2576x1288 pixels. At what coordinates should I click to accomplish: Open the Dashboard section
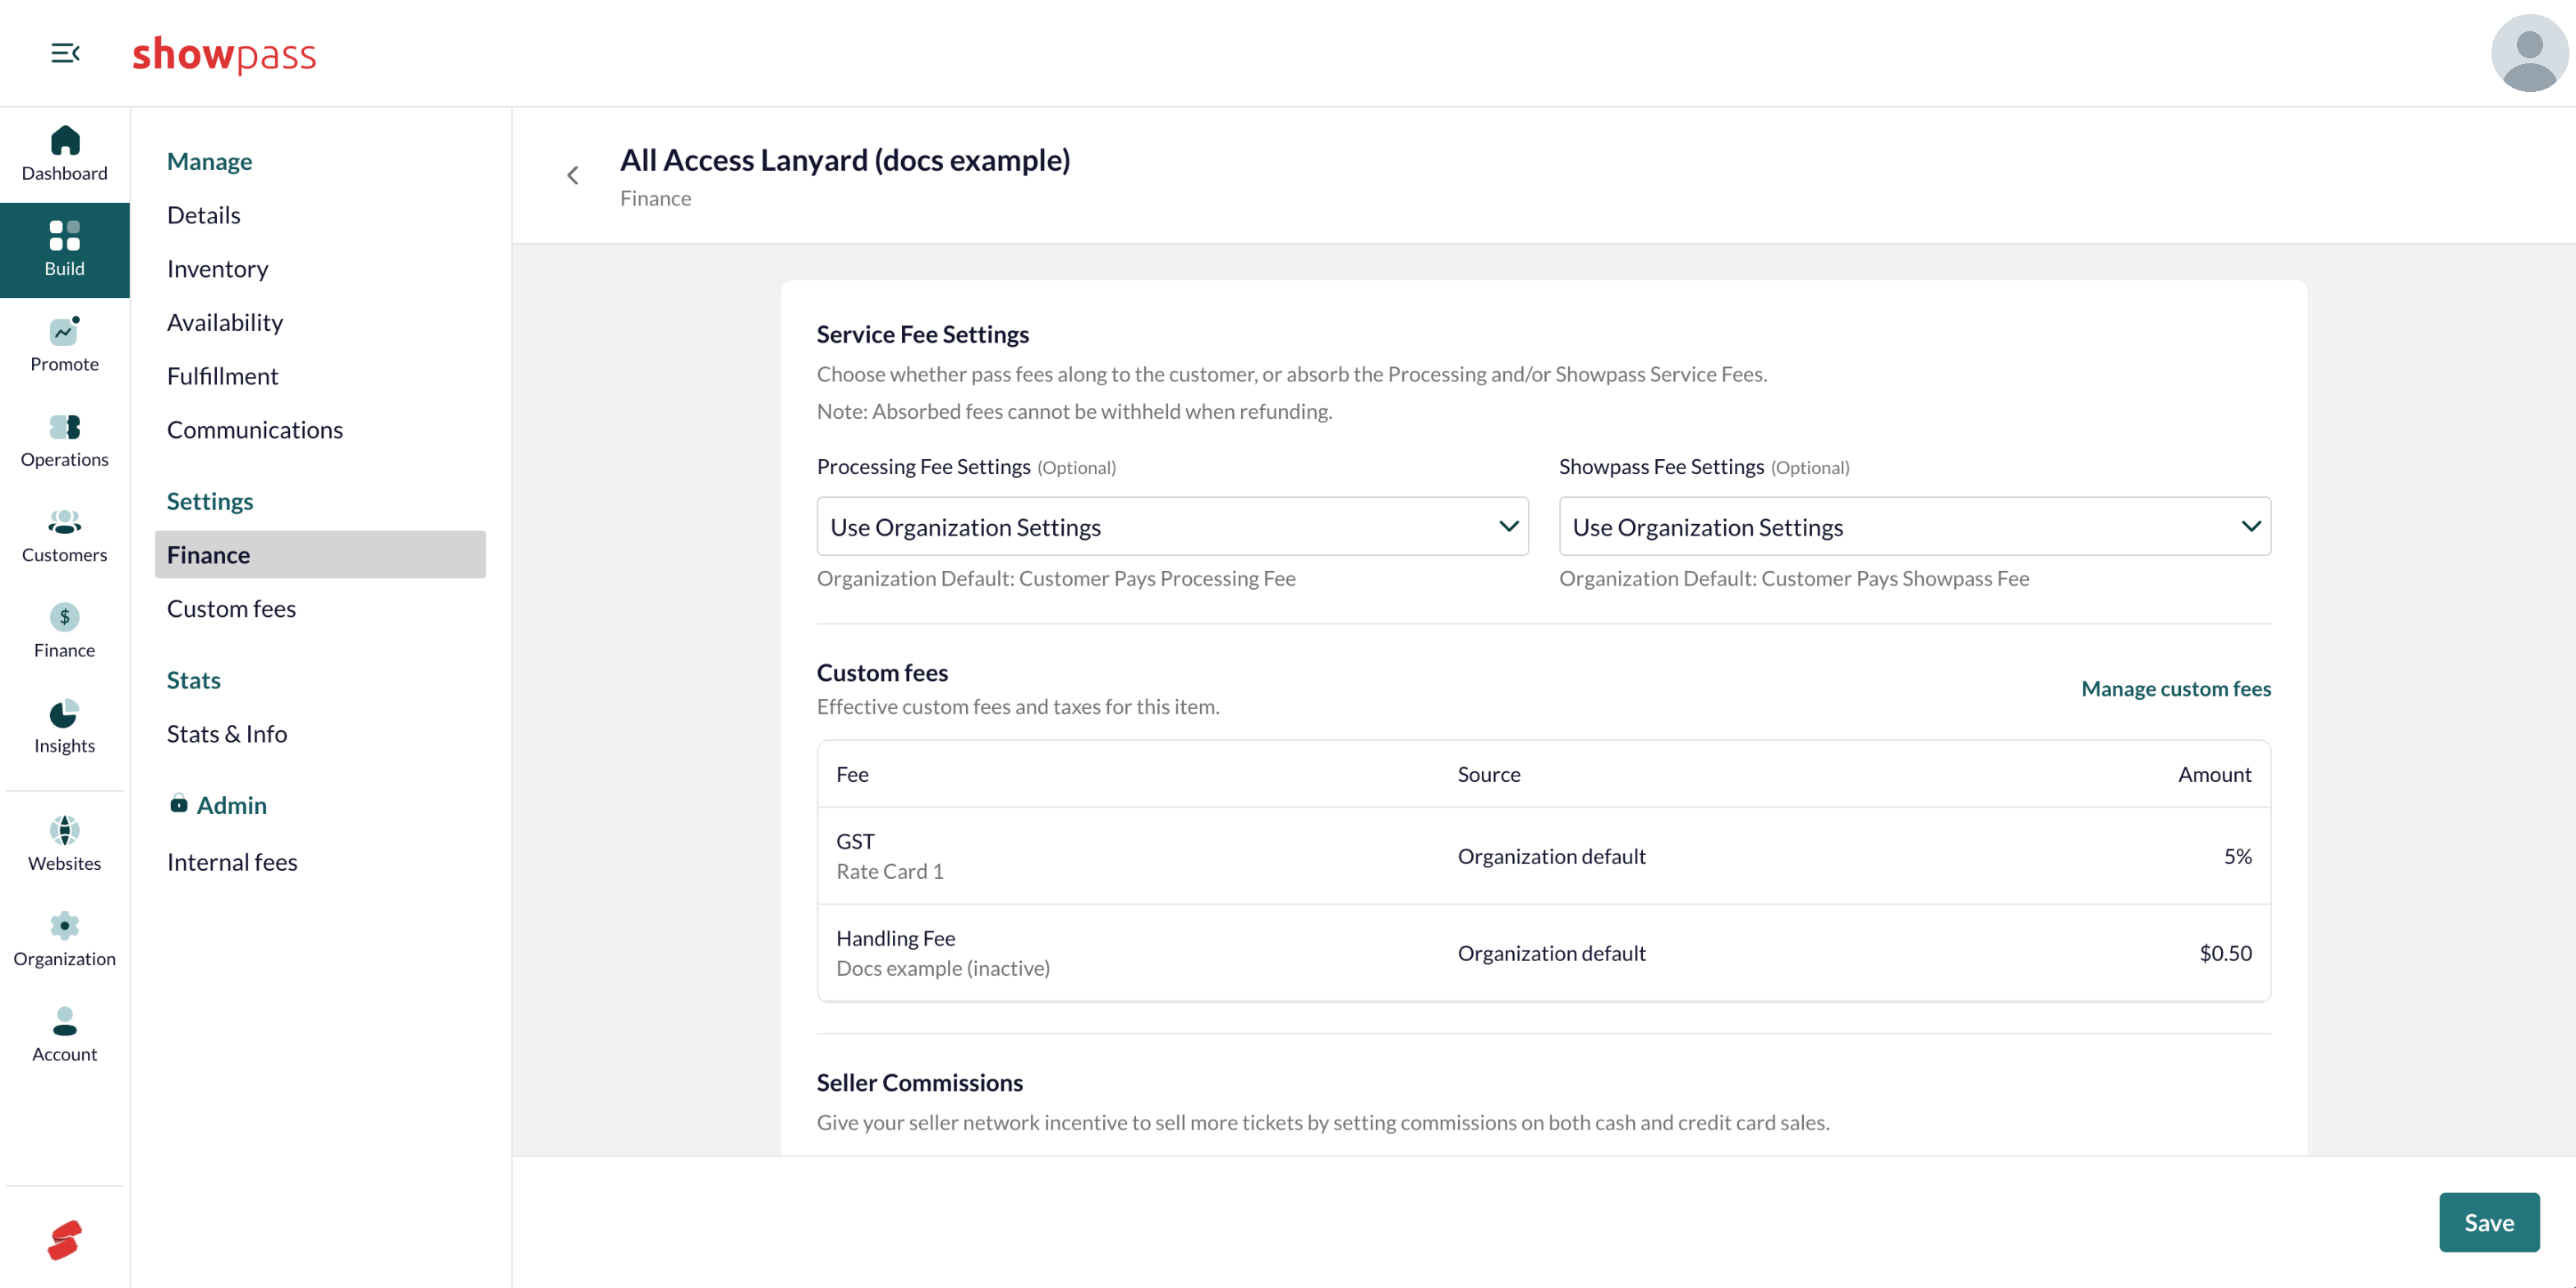[64, 154]
